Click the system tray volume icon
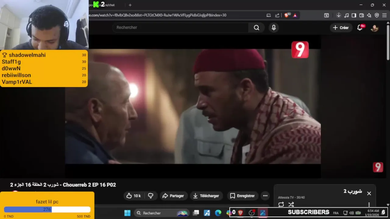This screenshot has height=219, width=390. click(352, 213)
